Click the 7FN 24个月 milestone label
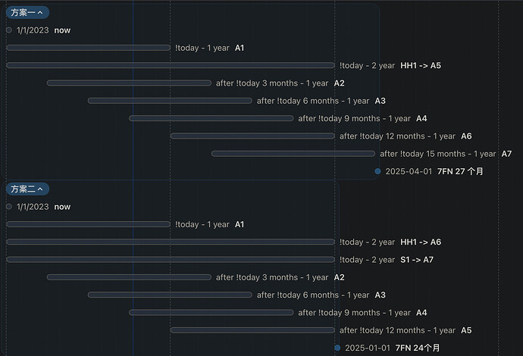This screenshot has height=356, width=523. [x=418, y=348]
